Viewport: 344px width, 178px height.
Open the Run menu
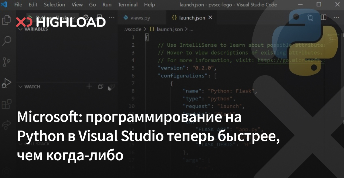coord(107,5)
